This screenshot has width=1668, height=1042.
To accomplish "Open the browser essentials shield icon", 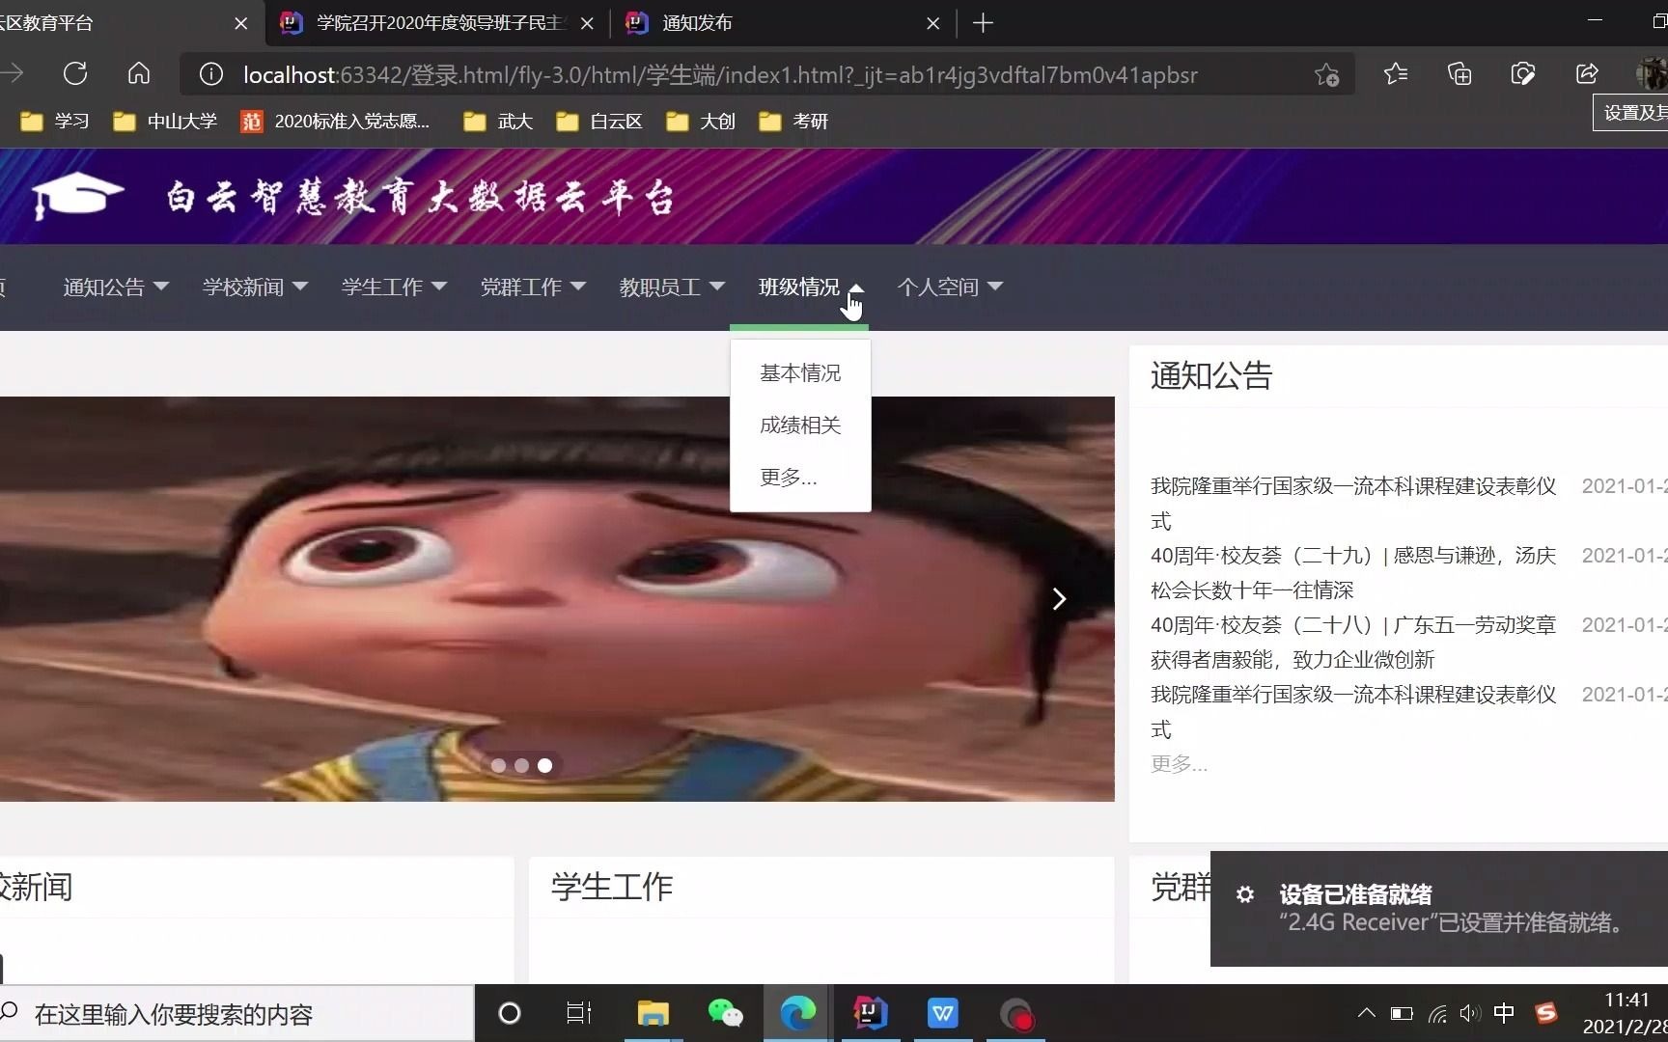I will point(1523,74).
